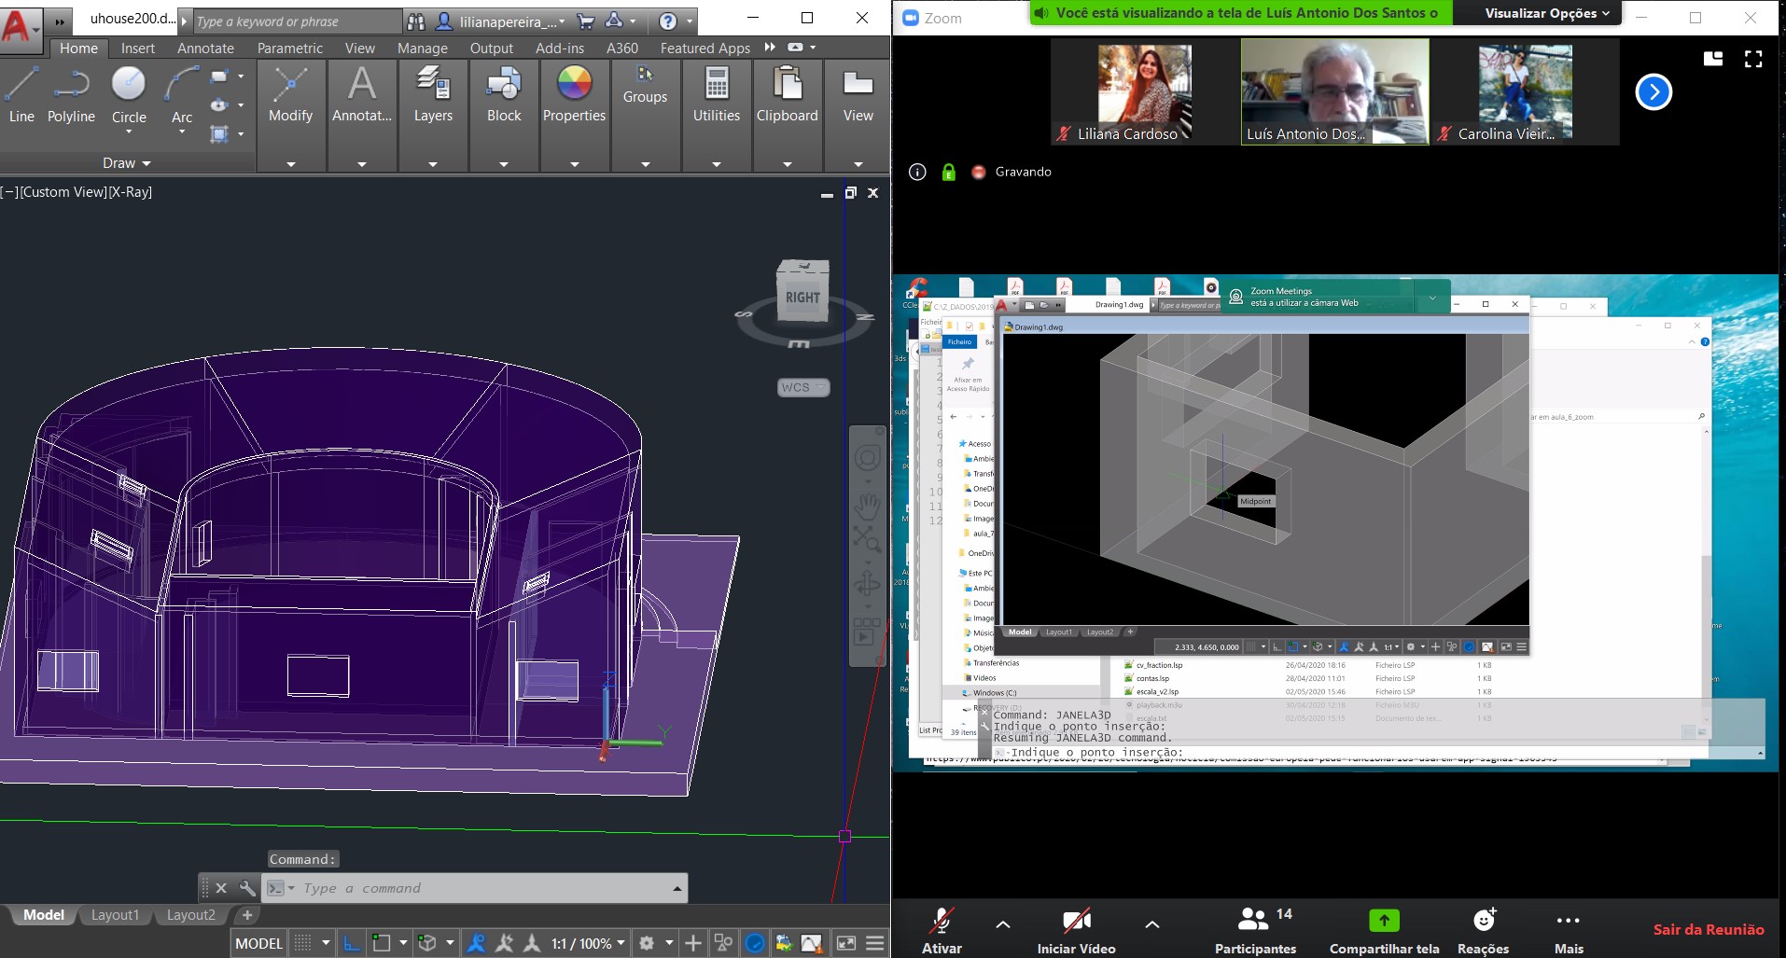Expand Zoom video options arrow beside Iniciar Vídeo
The image size is (1786, 958).
click(1152, 924)
